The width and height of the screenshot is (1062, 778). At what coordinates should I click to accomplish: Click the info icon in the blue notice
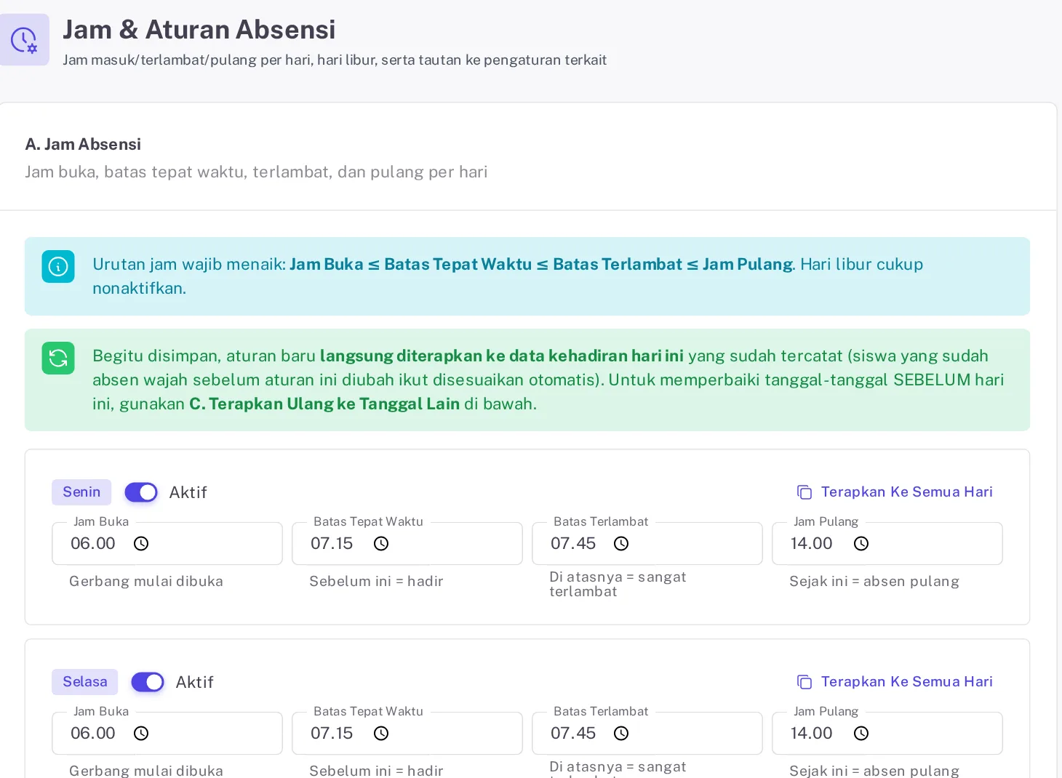58,267
